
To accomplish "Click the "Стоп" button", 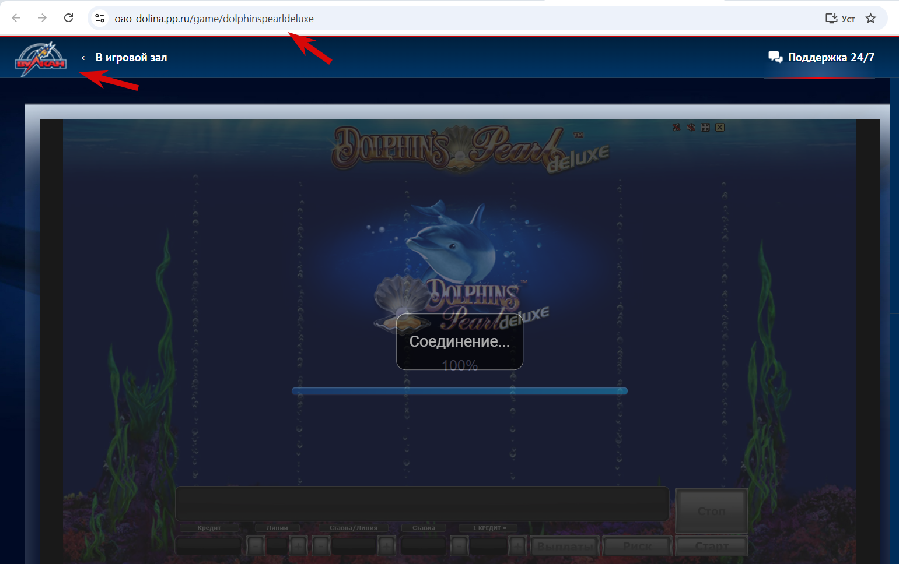I will tap(712, 511).
